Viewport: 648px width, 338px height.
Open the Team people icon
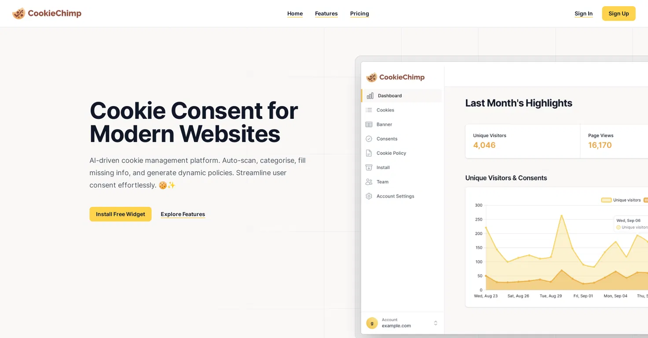click(x=369, y=182)
